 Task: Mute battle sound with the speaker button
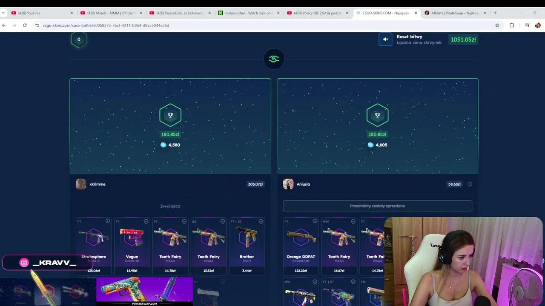pyautogui.click(x=385, y=40)
